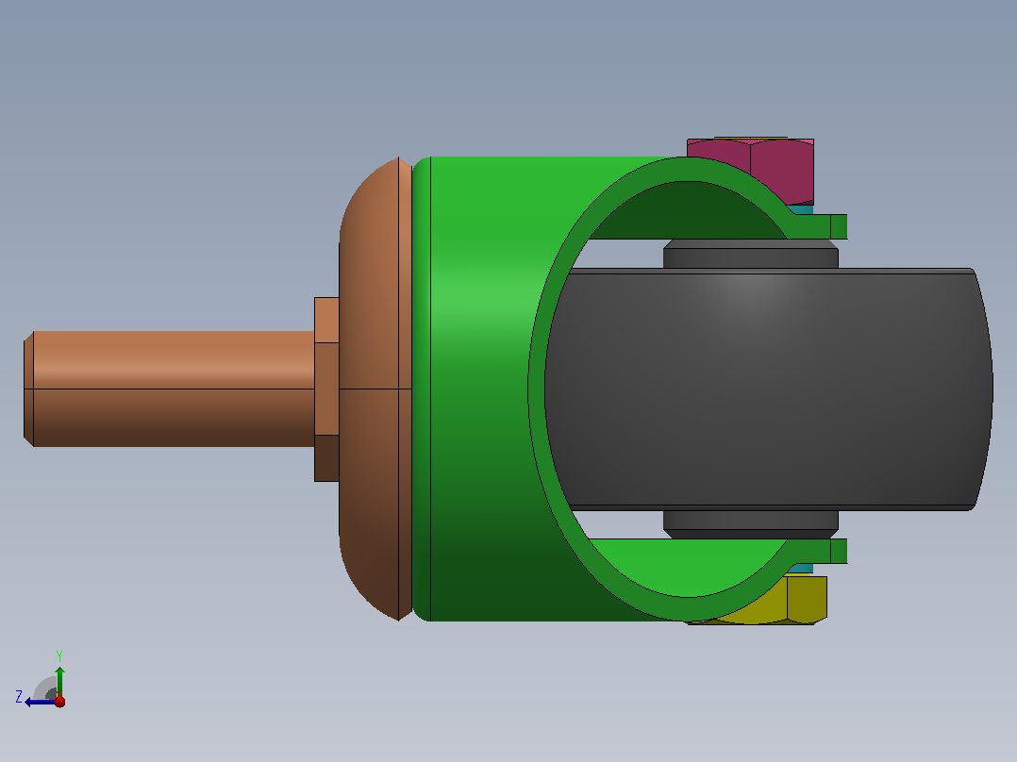
Task: Select the green fork housing body
Action: click(x=480, y=389)
